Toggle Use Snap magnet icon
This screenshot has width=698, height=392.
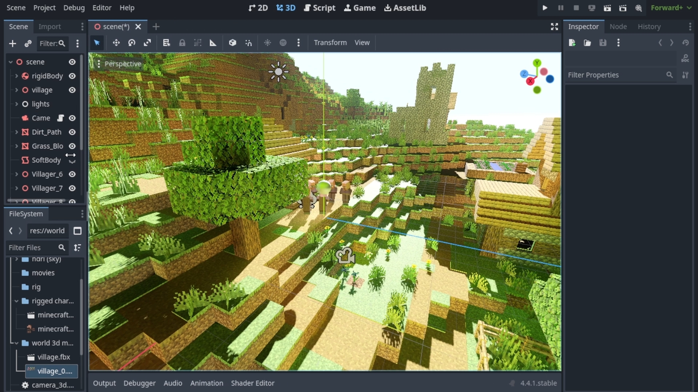point(248,43)
